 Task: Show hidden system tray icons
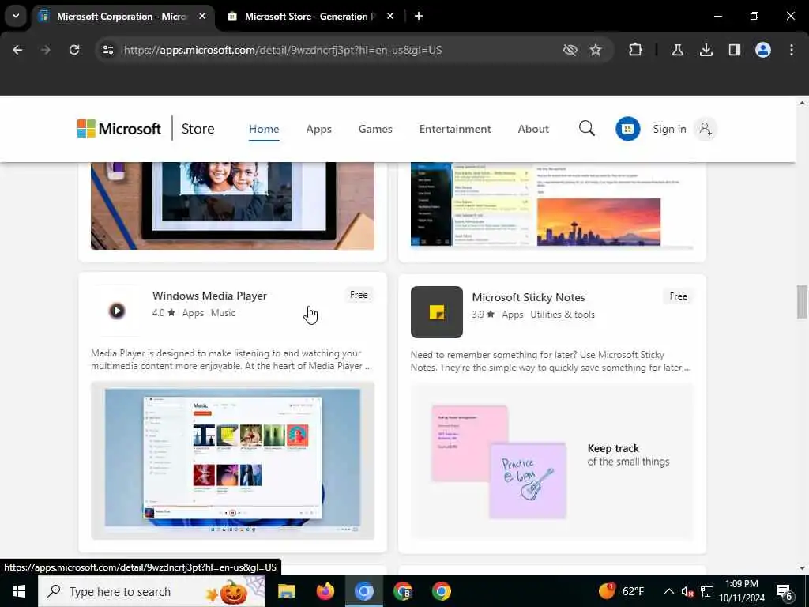[668, 591]
